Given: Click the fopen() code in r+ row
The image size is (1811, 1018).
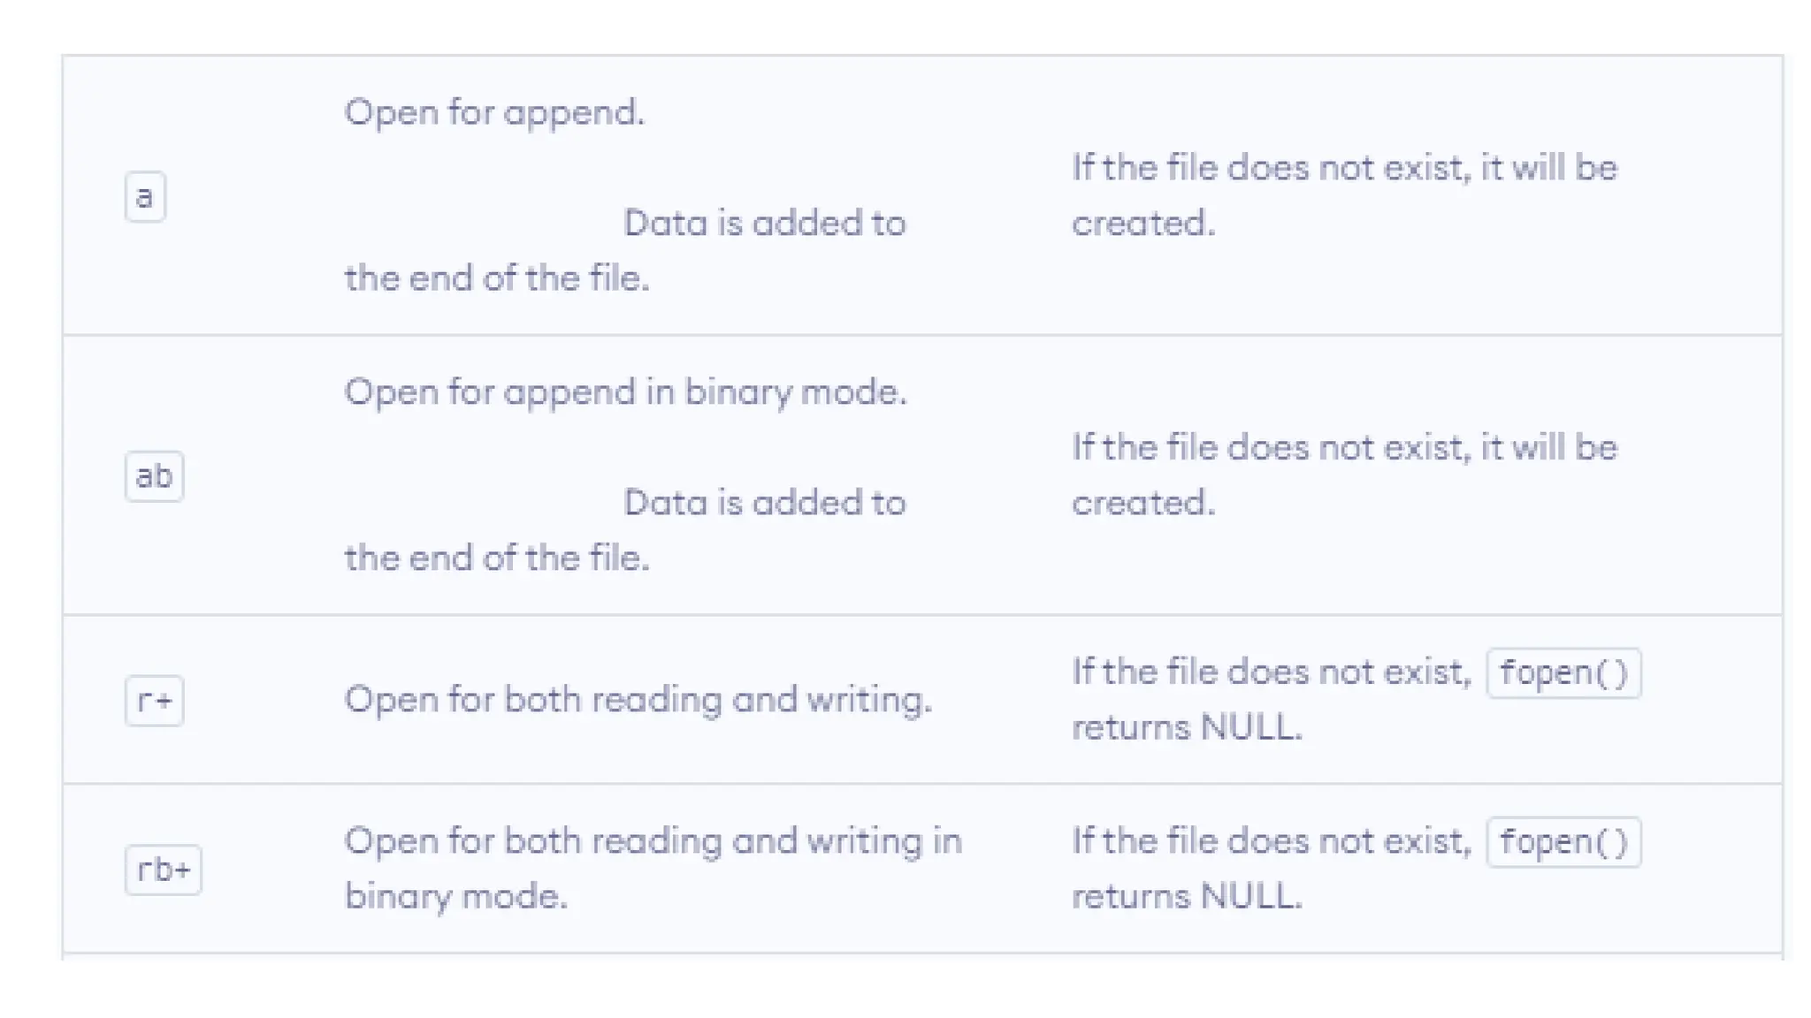Looking at the screenshot, I should coord(1563,673).
